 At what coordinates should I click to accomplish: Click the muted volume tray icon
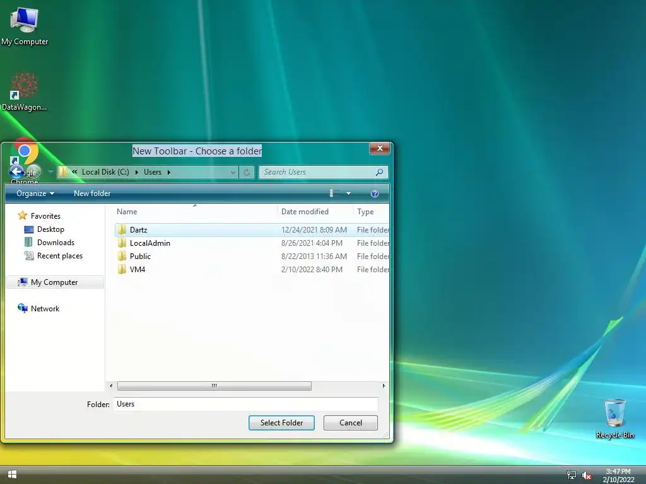pos(587,475)
